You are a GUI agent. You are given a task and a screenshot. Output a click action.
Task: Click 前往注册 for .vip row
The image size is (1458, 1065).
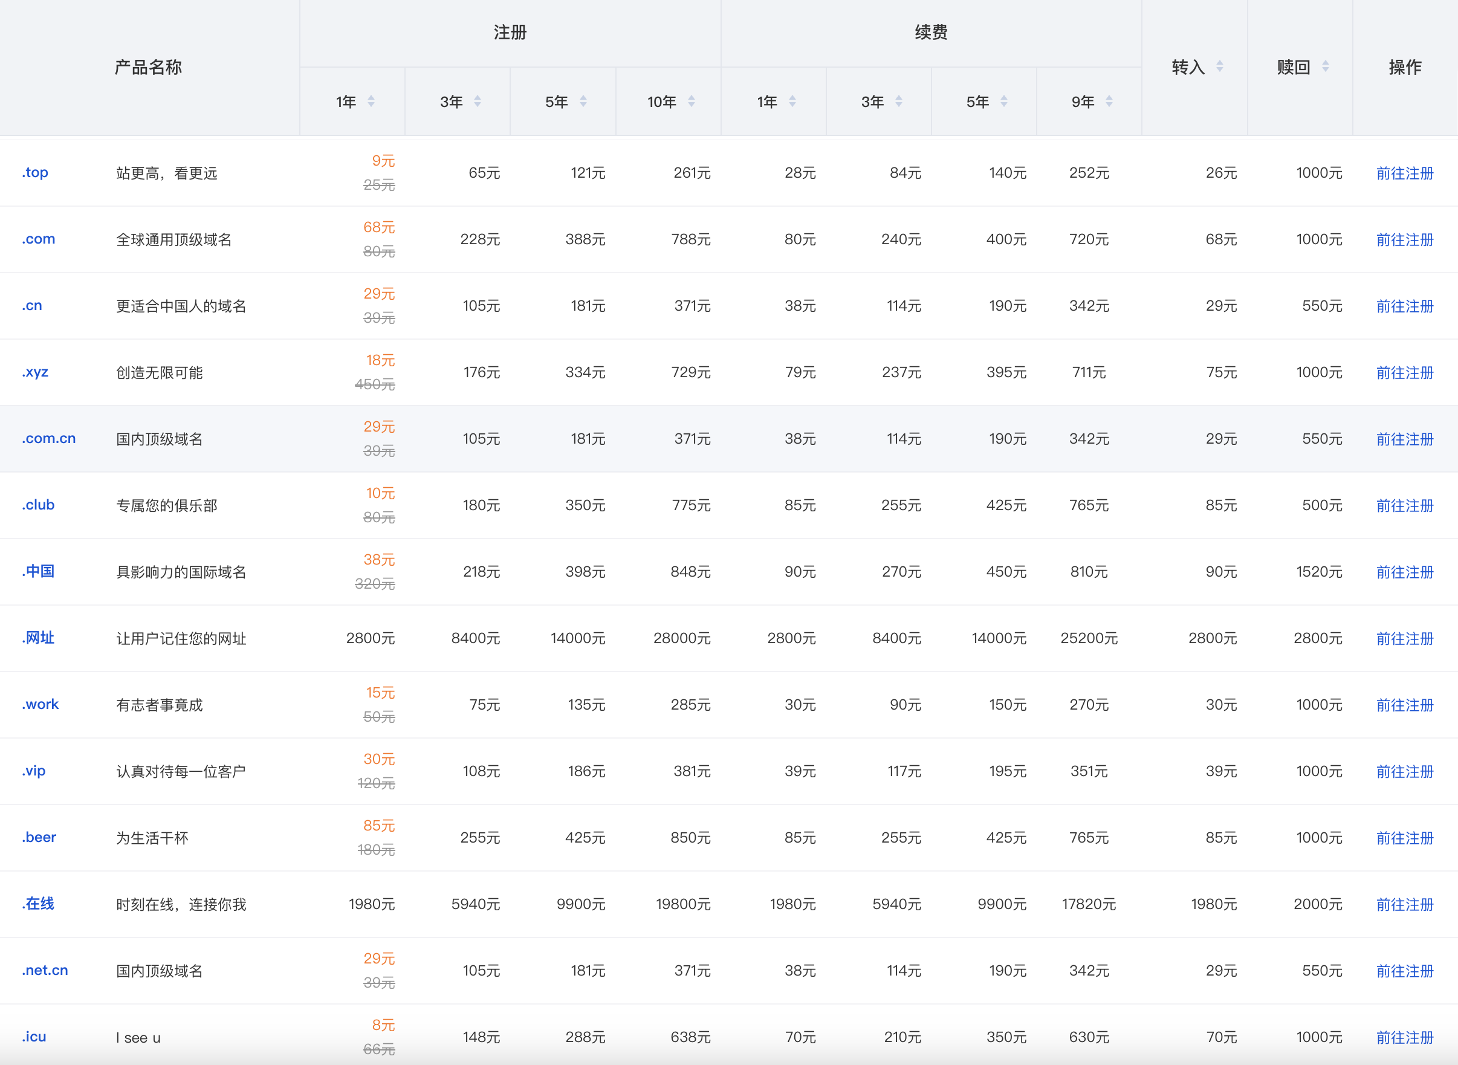coord(1405,771)
